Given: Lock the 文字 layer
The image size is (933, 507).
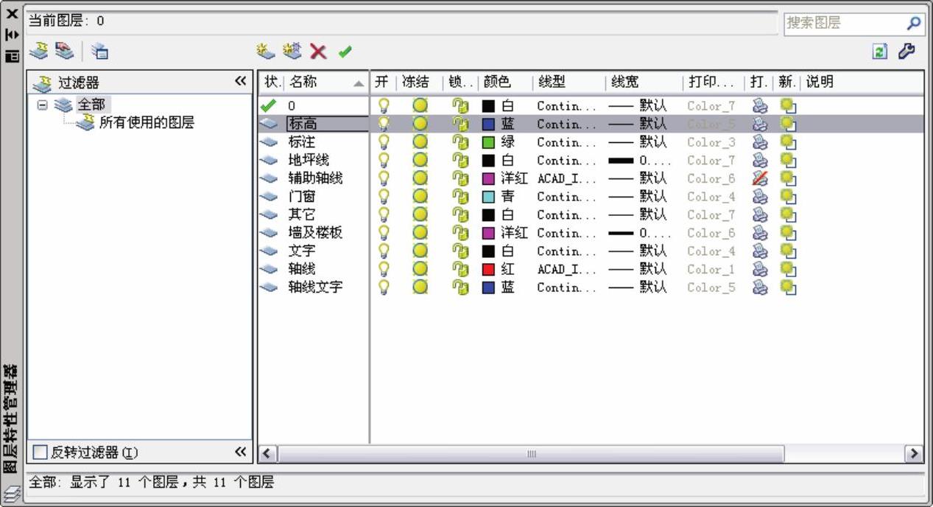Looking at the screenshot, I should tap(460, 251).
